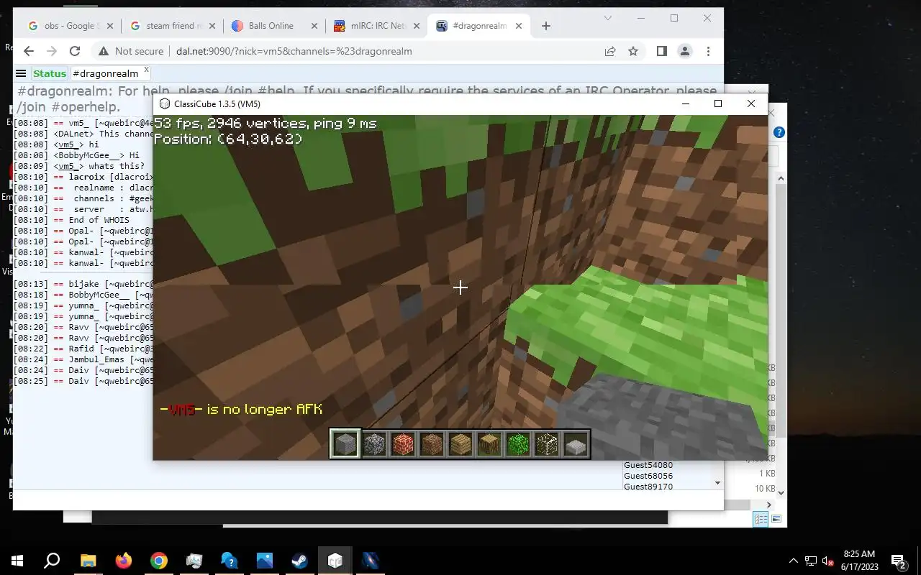The width and height of the screenshot is (921, 575).
Task: Click the address bar URL
Action: point(294,51)
